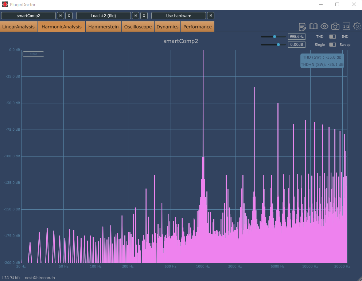362x281 pixels.
Task: Switch to the LinearAnalysis tab
Action: click(19, 27)
